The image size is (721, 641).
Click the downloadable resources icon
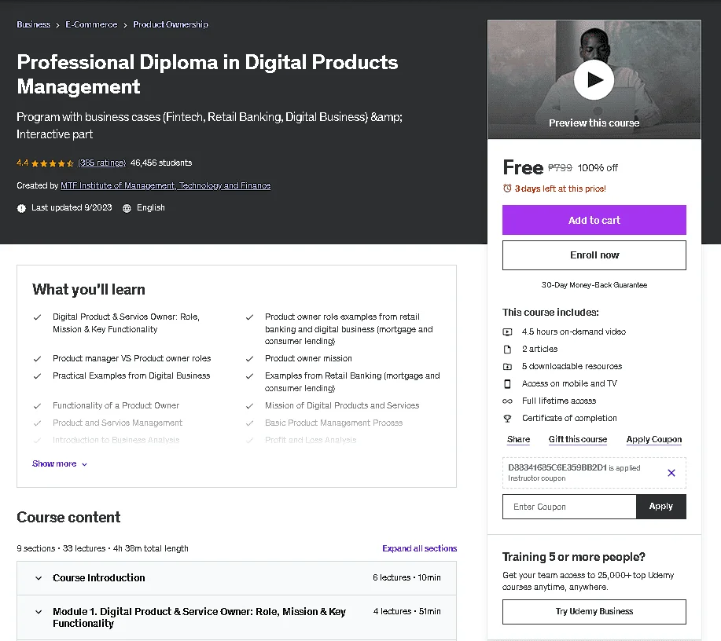pyautogui.click(x=507, y=366)
